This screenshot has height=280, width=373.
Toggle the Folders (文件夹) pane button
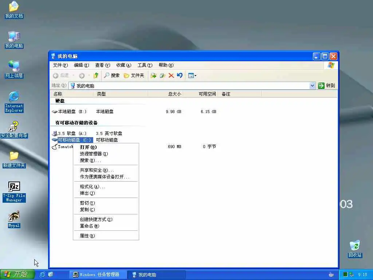[x=134, y=75]
